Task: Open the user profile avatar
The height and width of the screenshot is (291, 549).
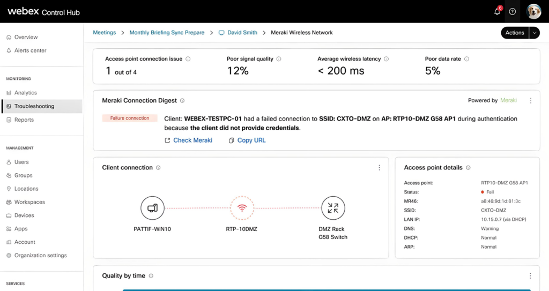Action: point(533,12)
